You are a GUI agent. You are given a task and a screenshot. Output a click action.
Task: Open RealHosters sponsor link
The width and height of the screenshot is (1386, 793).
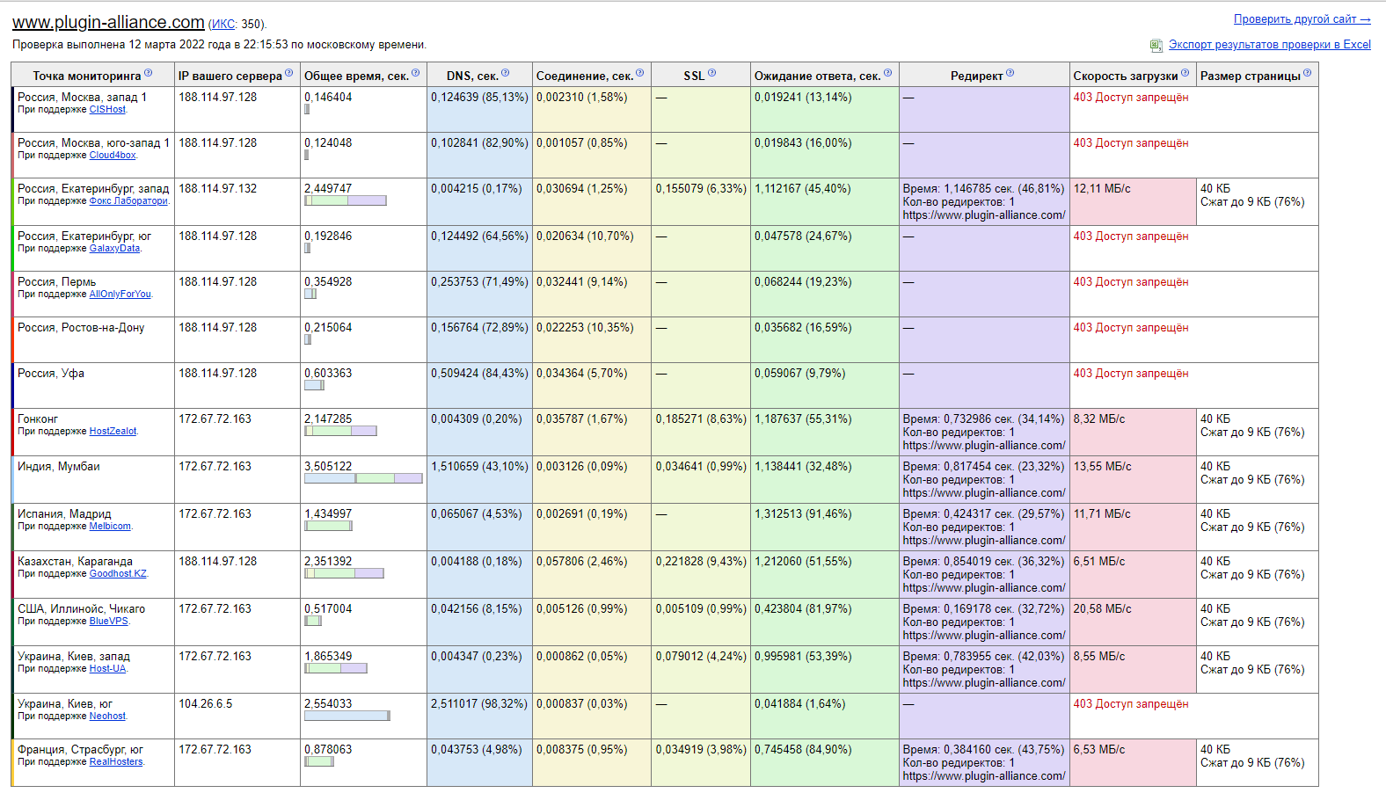[x=116, y=761]
